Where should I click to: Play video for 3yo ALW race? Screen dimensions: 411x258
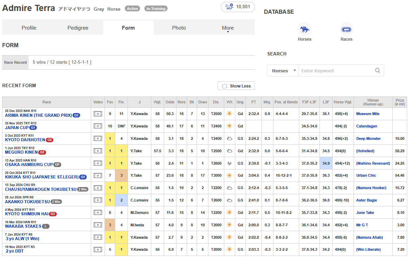pyautogui.click(x=98, y=237)
